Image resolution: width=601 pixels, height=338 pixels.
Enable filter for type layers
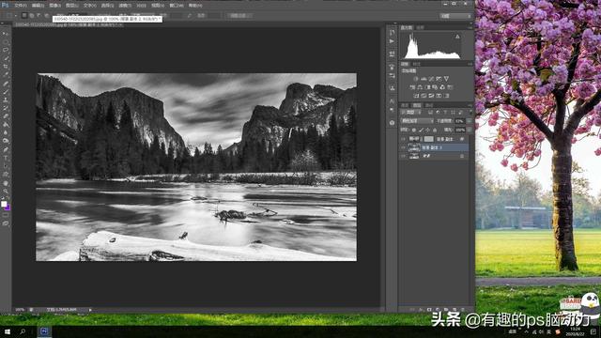[445, 113]
